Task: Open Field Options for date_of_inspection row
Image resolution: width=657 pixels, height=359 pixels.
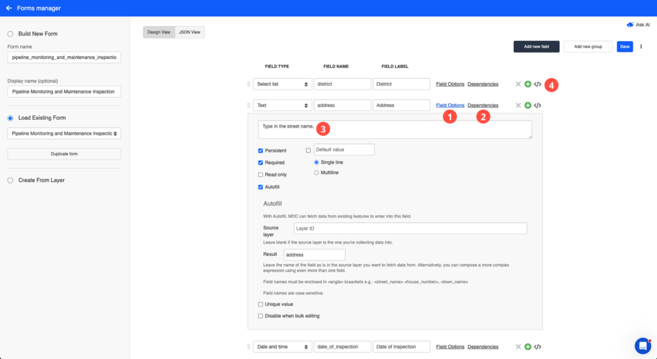Action: click(450, 347)
